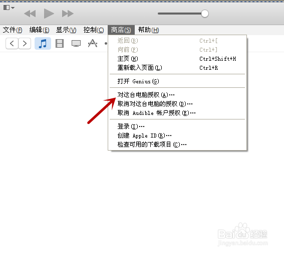Choose 取消对这台电脑的授权(D) entry
284x253 pixels.
tap(177, 104)
